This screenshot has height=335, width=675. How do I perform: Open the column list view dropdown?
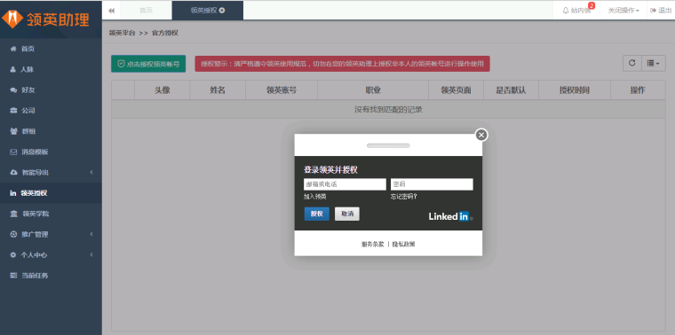coord(654,63)
